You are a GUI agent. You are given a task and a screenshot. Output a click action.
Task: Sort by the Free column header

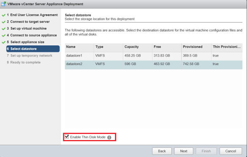167,47
